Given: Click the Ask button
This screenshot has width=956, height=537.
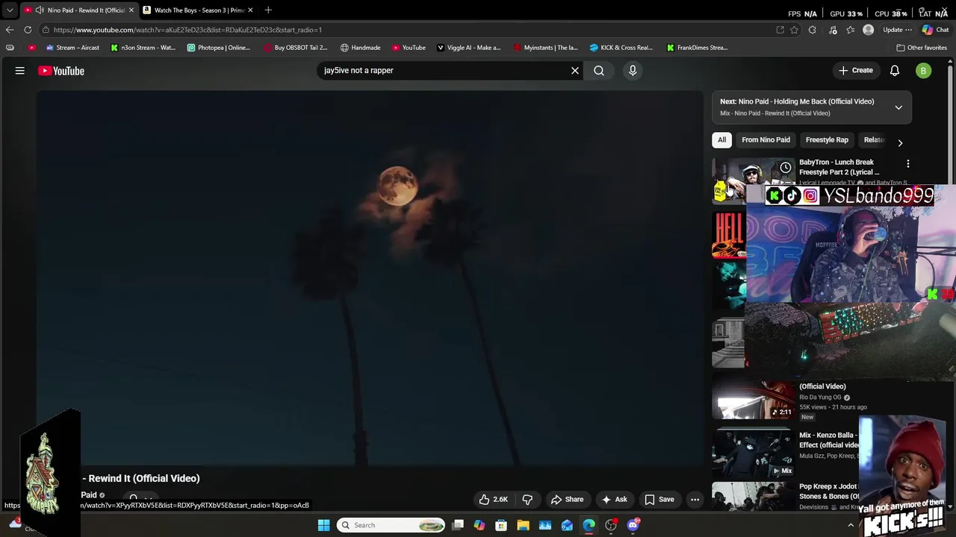Looking at the screenshot, I should pos(614,500).
